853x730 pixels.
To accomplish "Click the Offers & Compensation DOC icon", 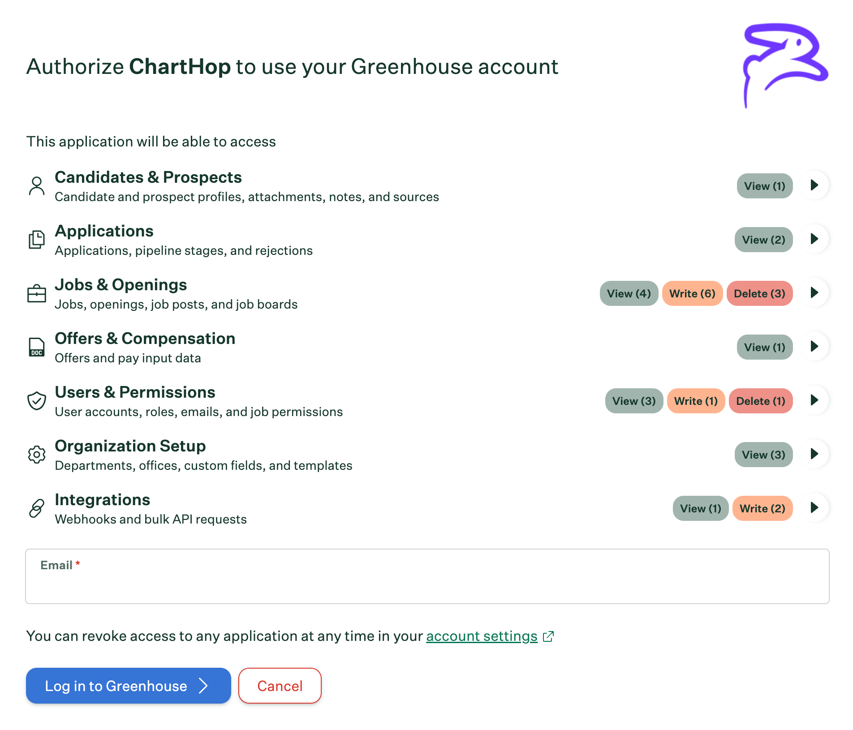I will click(37, 347).
